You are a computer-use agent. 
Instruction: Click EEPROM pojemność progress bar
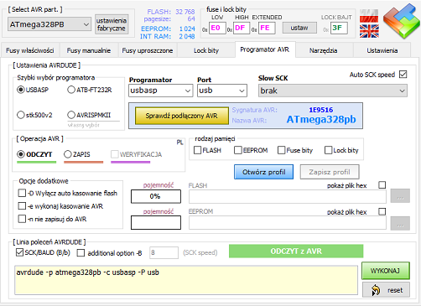156,223
